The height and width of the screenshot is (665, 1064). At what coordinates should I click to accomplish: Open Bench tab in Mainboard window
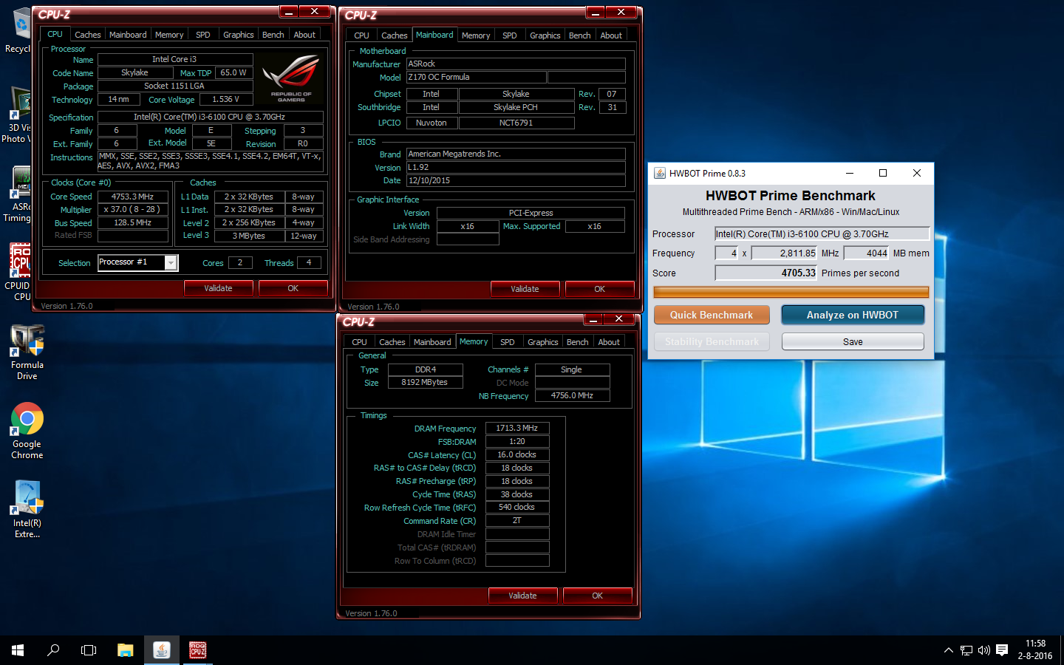coord(579,35)
